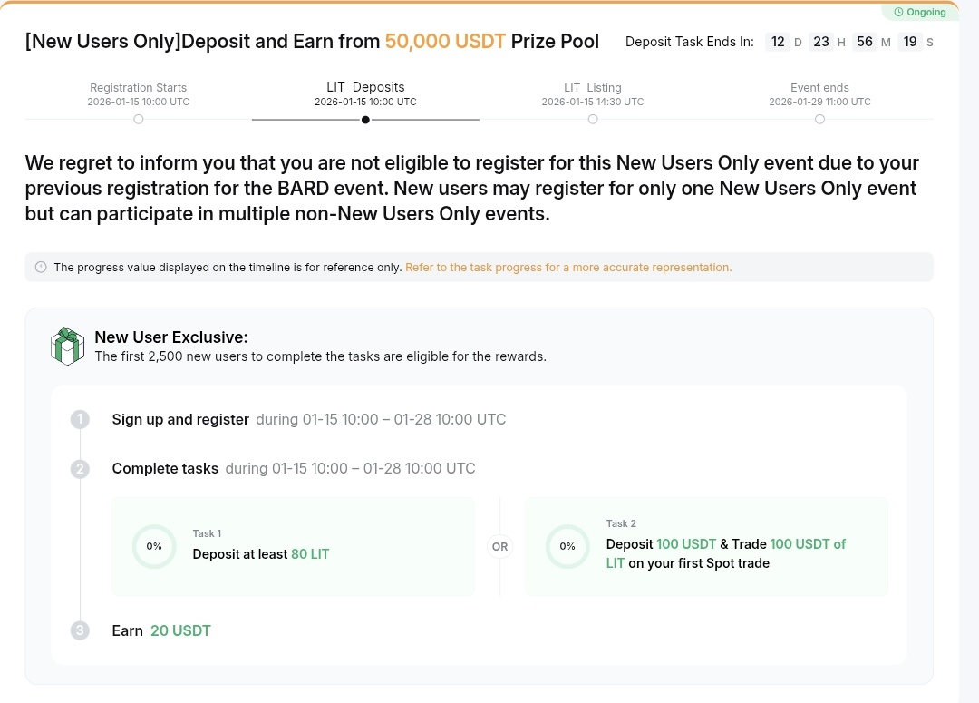Click the 50,000 USDT prize text

445,41
